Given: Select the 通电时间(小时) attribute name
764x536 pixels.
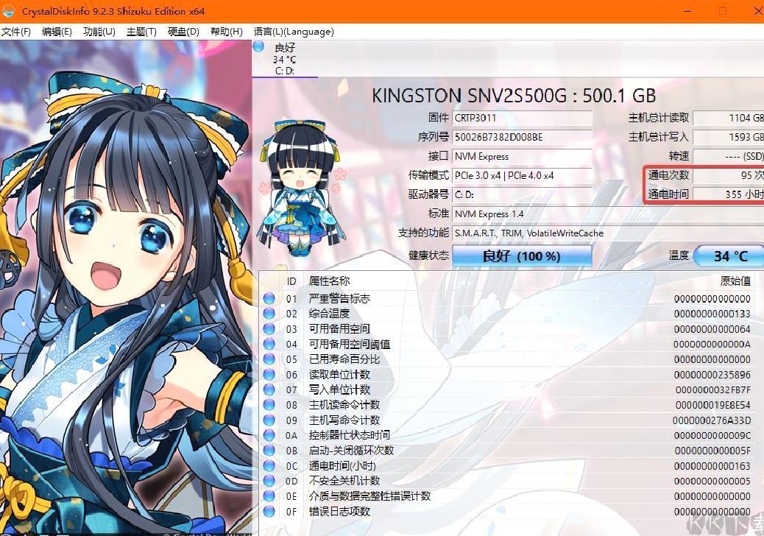Looking at the screenshot, I should point(342,465).
